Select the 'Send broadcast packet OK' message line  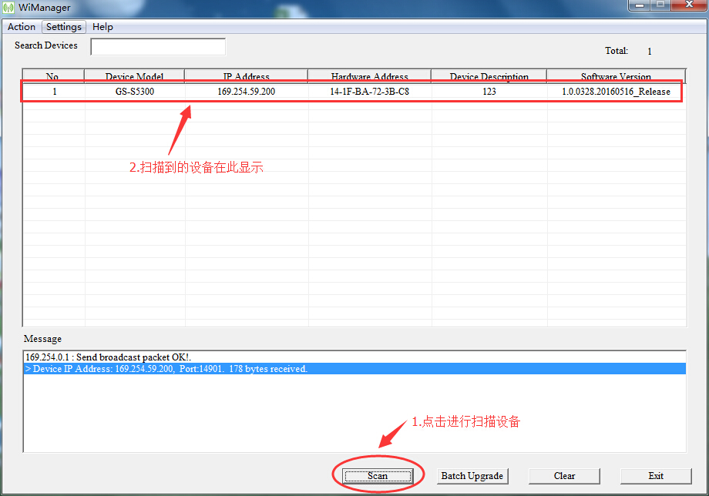pyautogui.click(x=108, y=357)
